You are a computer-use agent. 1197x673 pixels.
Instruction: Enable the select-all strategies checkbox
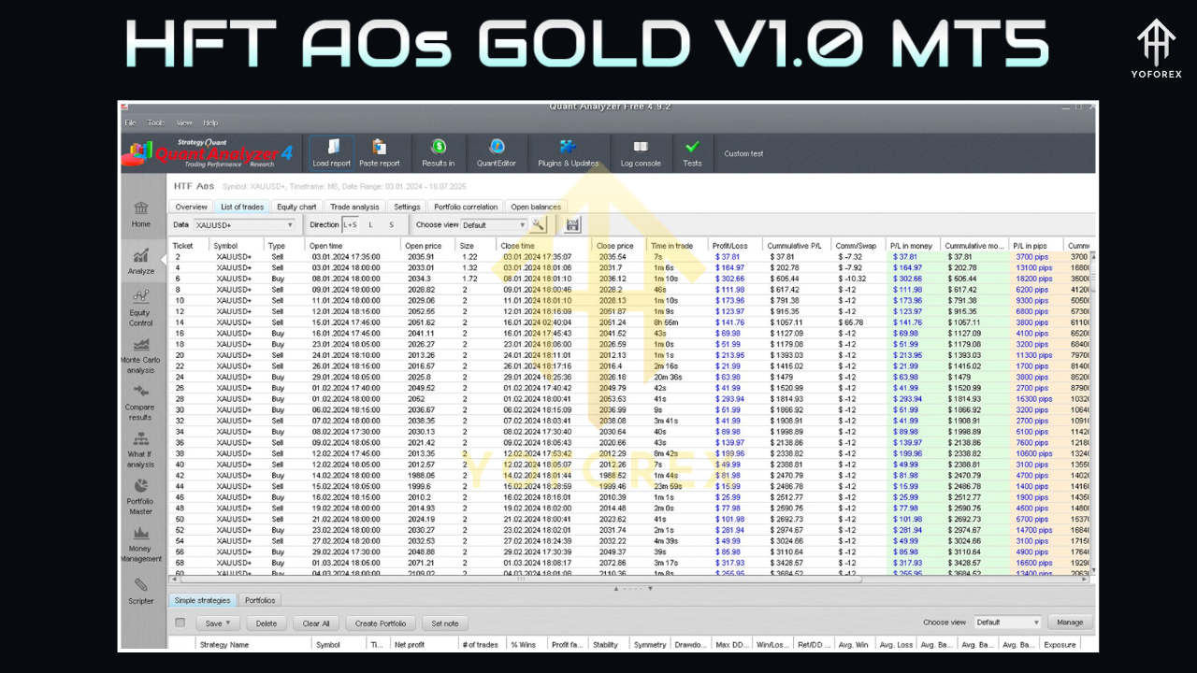coord(179,623)
